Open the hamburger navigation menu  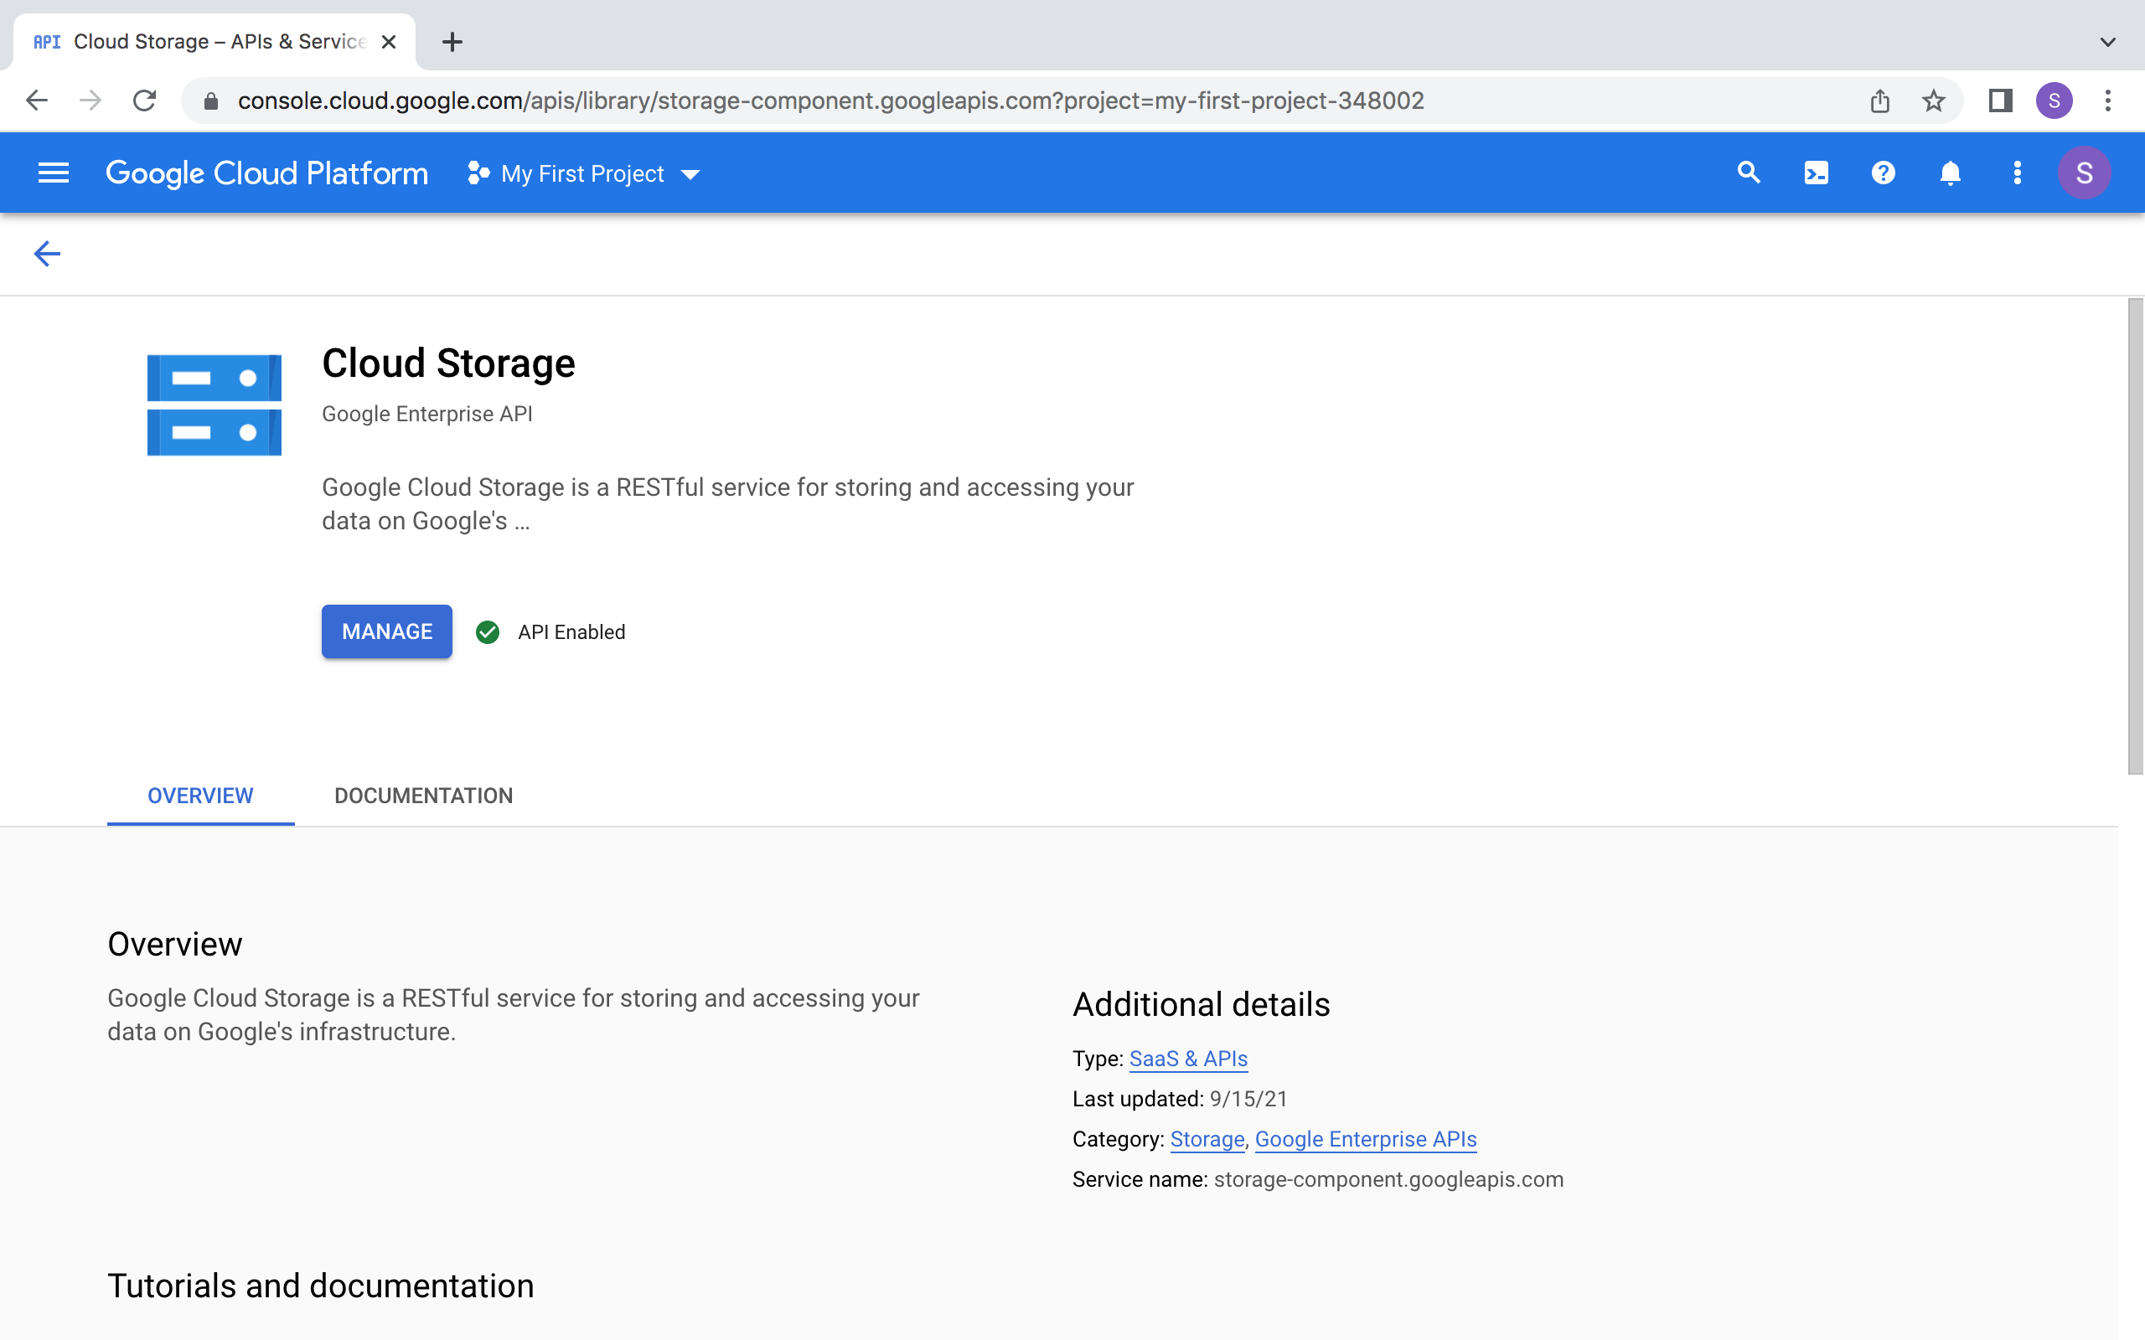(53, 173)
